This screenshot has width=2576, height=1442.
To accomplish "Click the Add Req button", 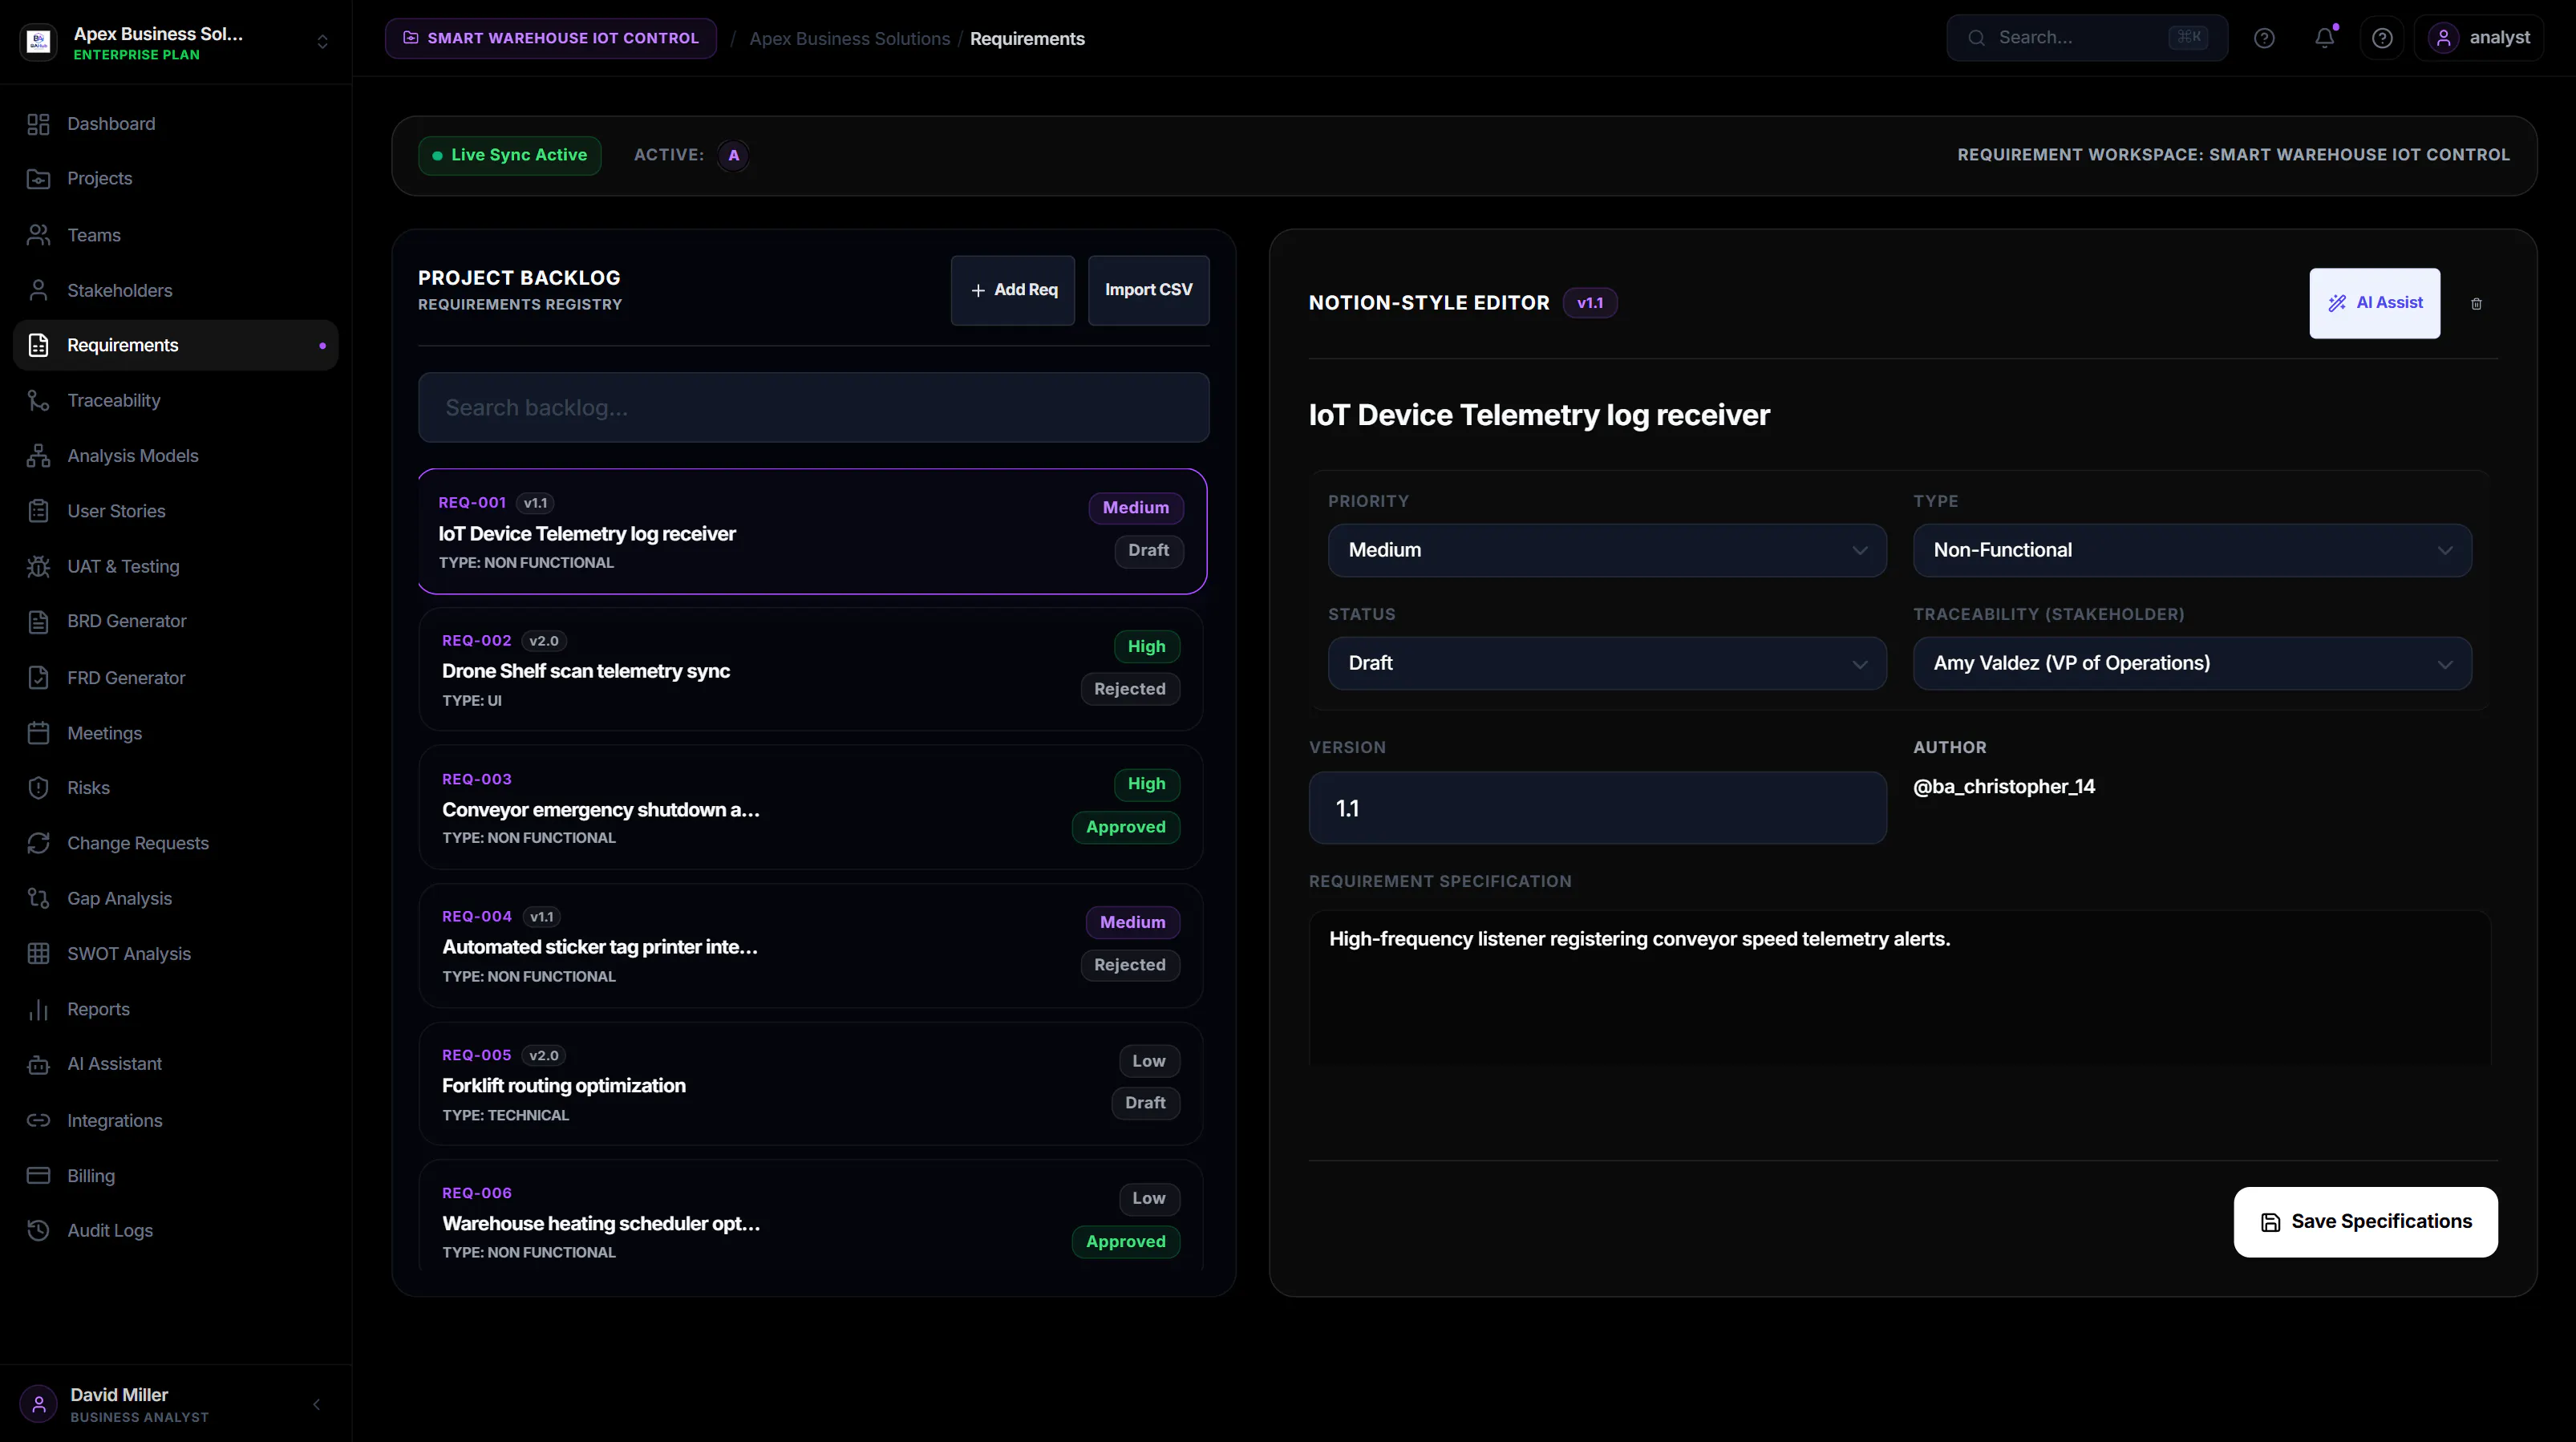I will (1012, 290).
